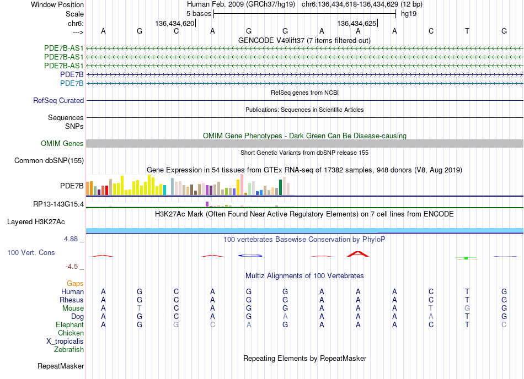Click the purple bar in RP13-143G15.4 expression
The height and width of the screenshot is (379, 524).
click(x=207, y=204)
